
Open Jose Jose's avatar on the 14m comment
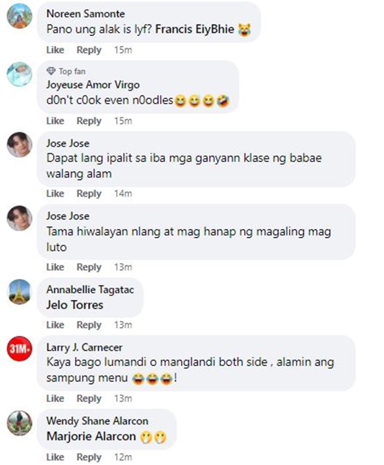coord(19,145)
